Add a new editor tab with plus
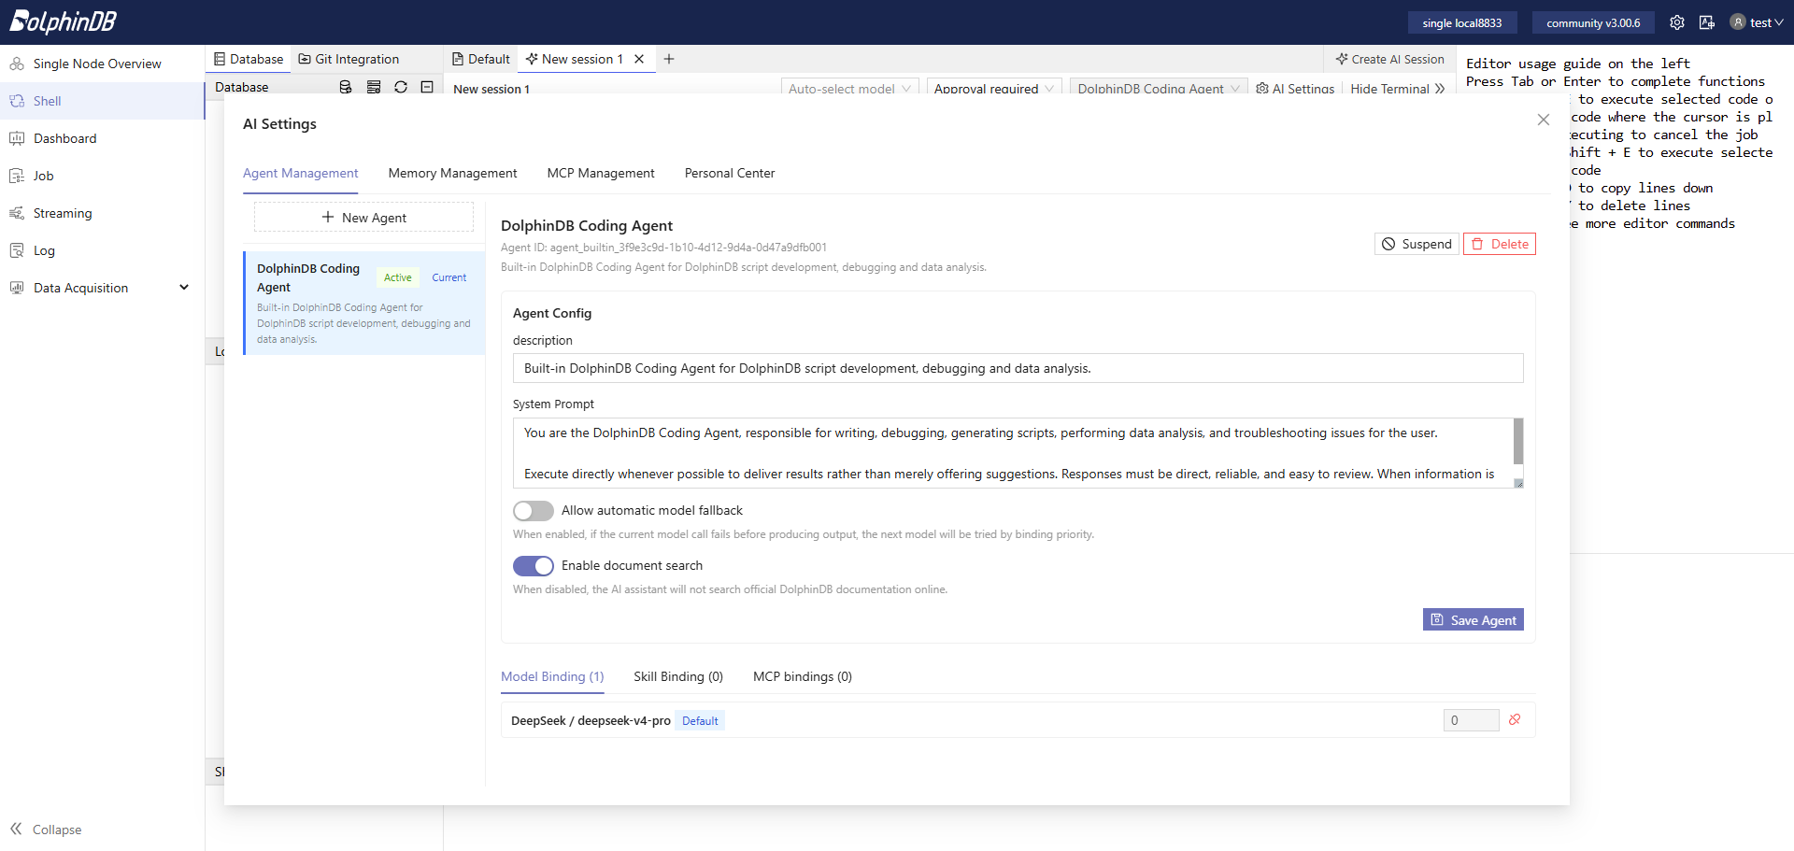1794x851 pixels. tap(669, 59)
